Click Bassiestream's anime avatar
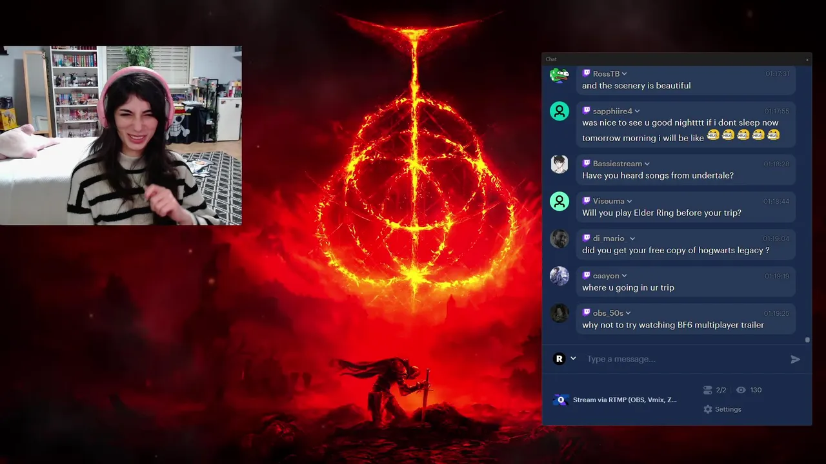Viewport: 826px width, 464px height. coord(559,164)
